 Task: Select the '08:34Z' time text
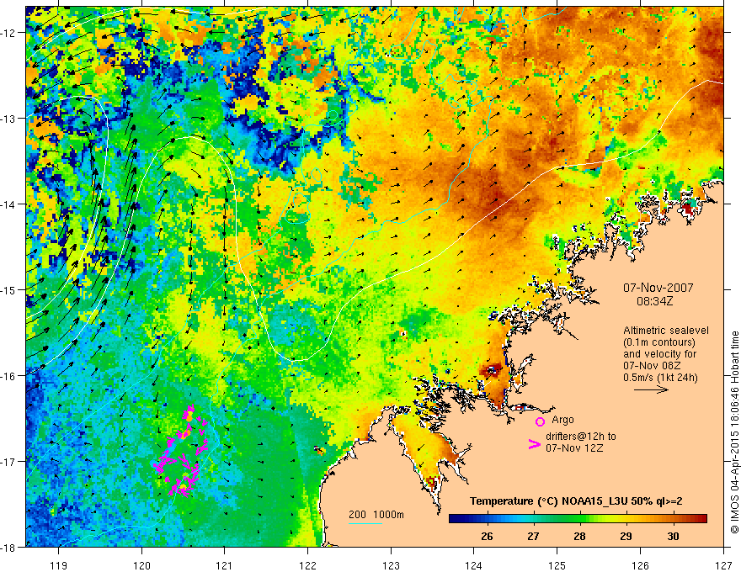coord(654,301)
